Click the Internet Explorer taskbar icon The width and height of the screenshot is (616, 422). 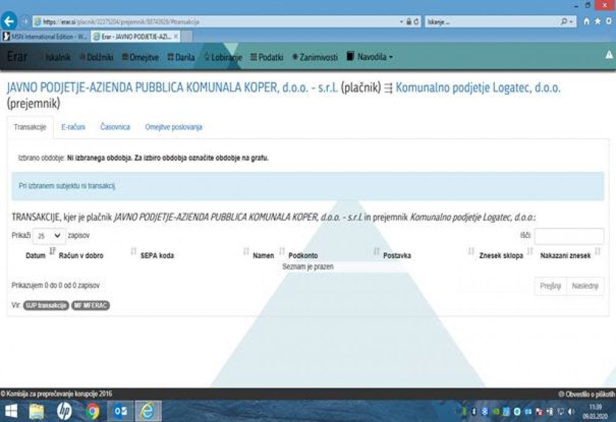148,412
